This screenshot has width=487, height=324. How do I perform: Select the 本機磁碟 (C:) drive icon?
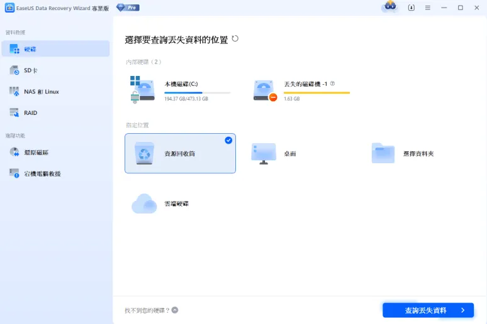143,89
